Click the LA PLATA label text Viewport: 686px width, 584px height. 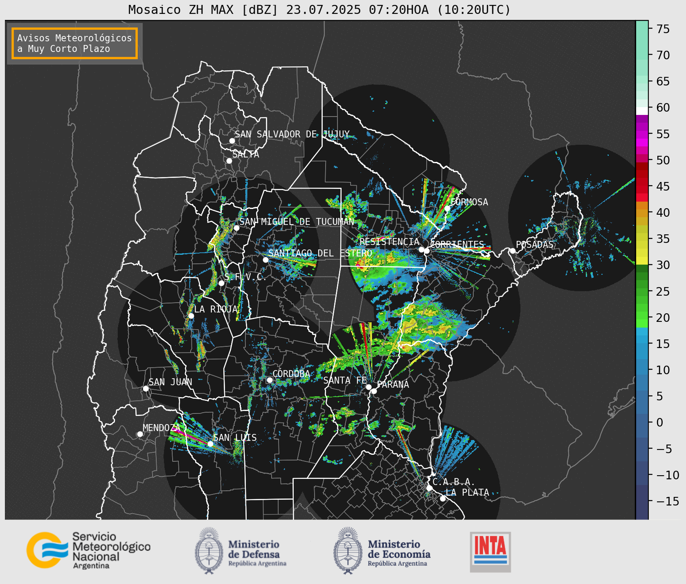point(467,492)
